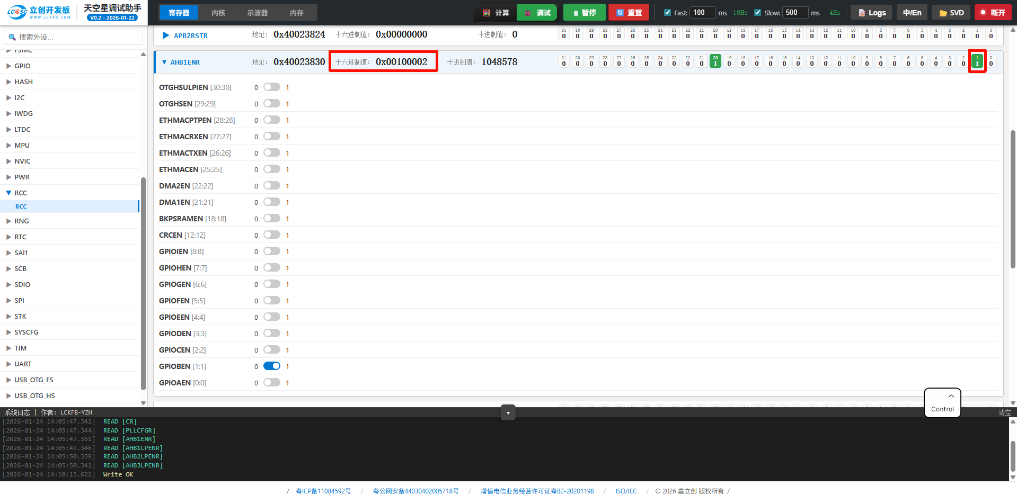The height and width of the screenshot is (495, 1017).
Task: Collapse the AHB1ENR register row
Action: tap(164, 62)
